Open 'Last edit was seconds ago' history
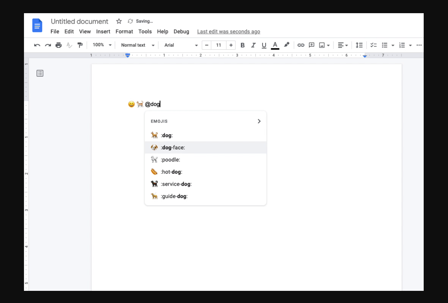Screen dimensions: 448x303 coord(229,31)
